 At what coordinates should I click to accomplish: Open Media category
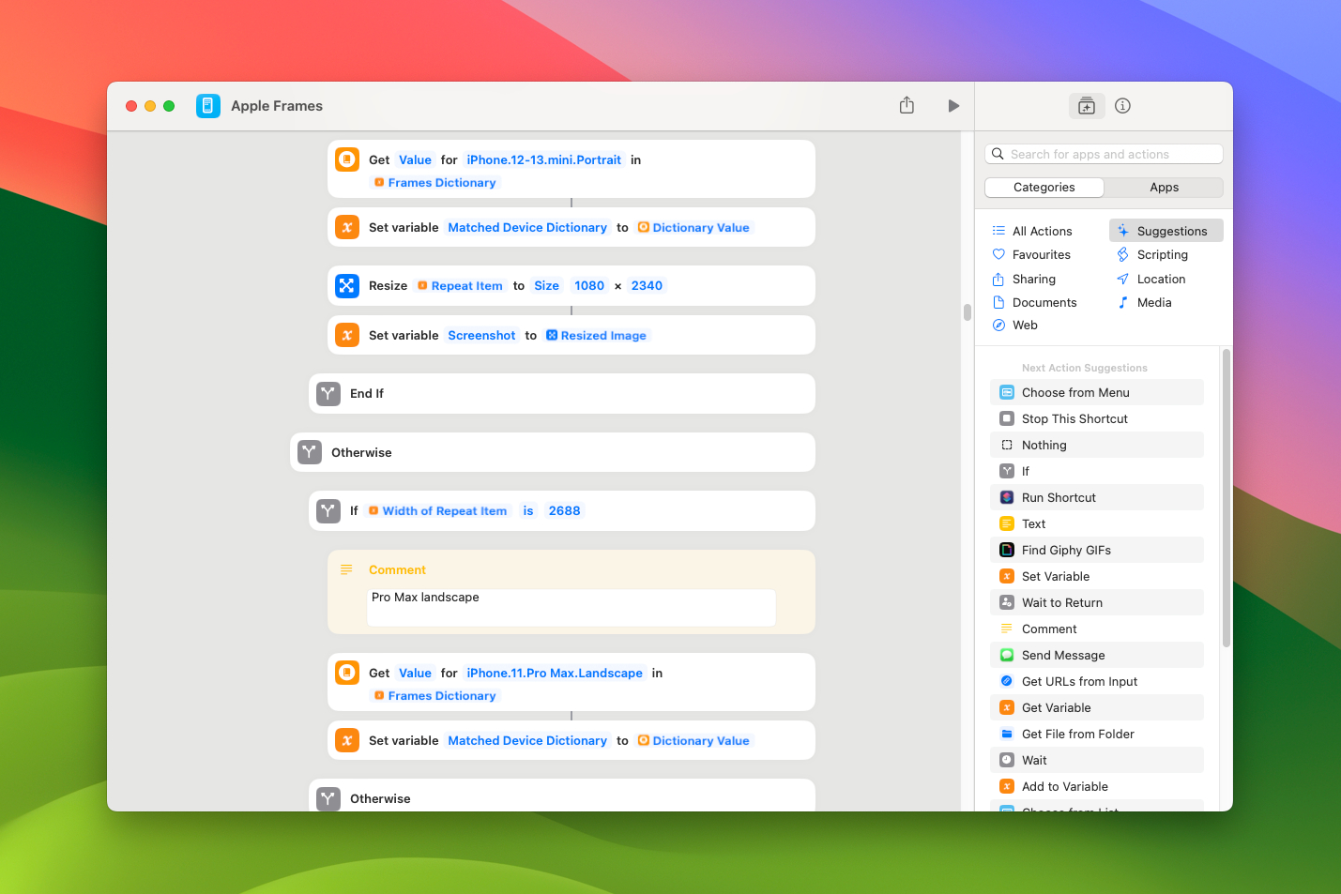(x=1154, y=302)
